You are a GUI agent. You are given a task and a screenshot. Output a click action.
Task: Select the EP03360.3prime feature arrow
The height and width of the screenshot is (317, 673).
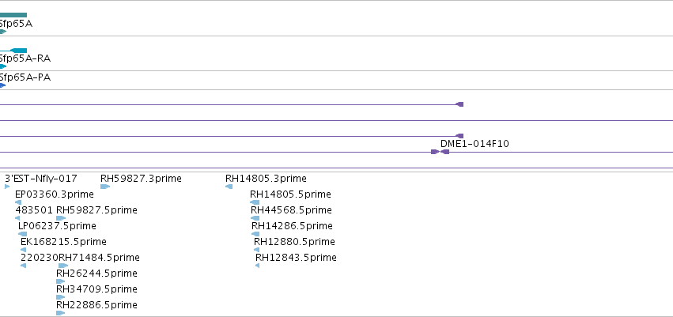point(18,202)
